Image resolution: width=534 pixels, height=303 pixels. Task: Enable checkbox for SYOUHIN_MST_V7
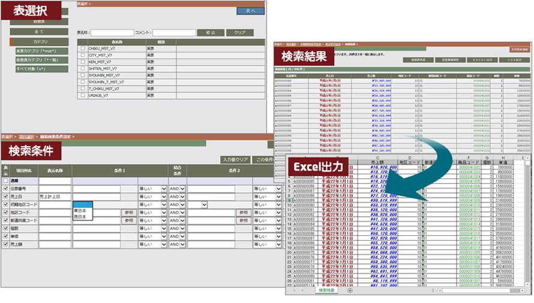83,75
